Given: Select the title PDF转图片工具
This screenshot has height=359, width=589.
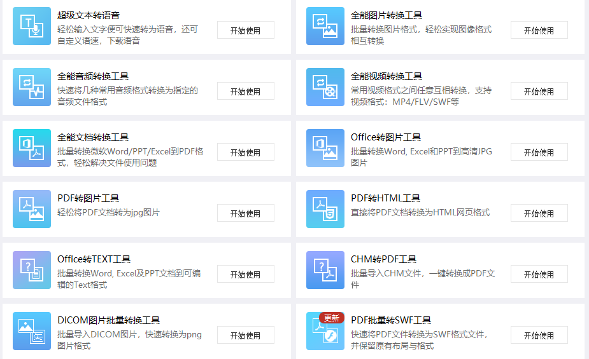Looking at the screenshot, I should point(89,198).
